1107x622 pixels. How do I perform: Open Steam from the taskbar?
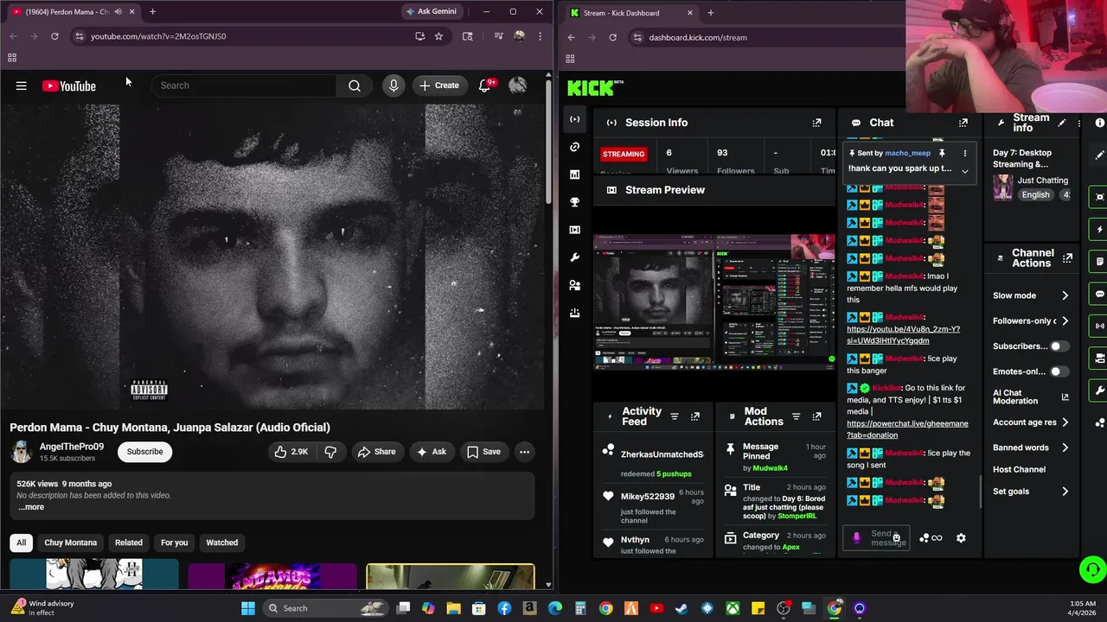tap(681, 608)
